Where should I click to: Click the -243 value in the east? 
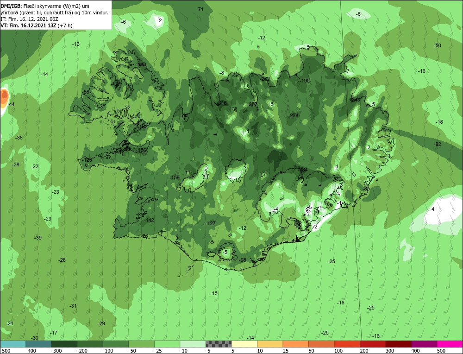point(355,100)
